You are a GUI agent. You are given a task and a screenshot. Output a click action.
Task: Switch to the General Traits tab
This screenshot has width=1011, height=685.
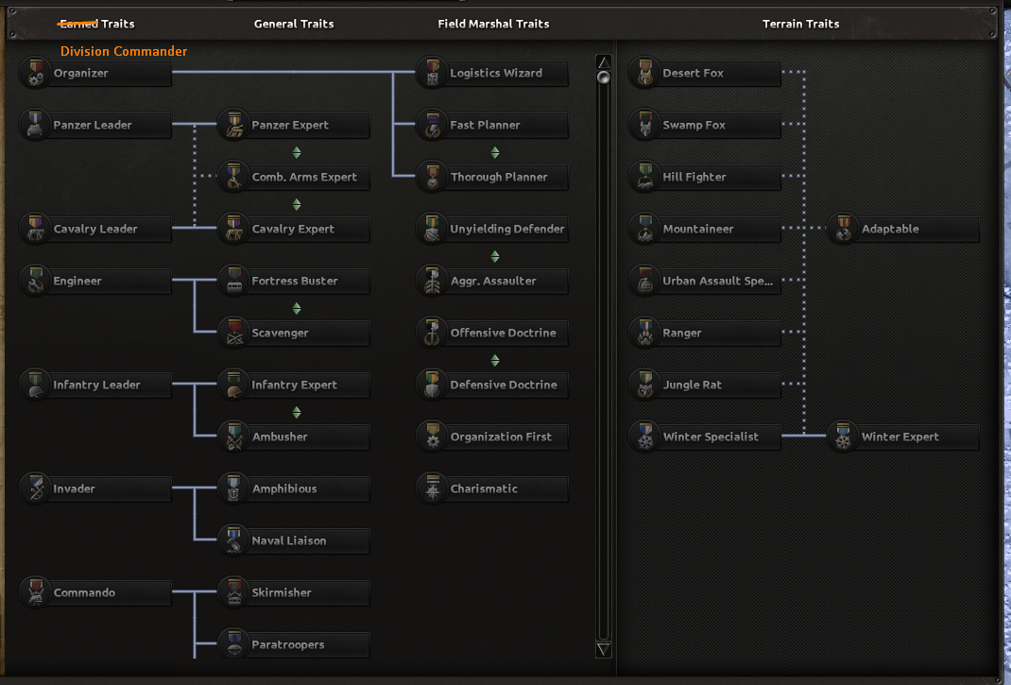294,24
